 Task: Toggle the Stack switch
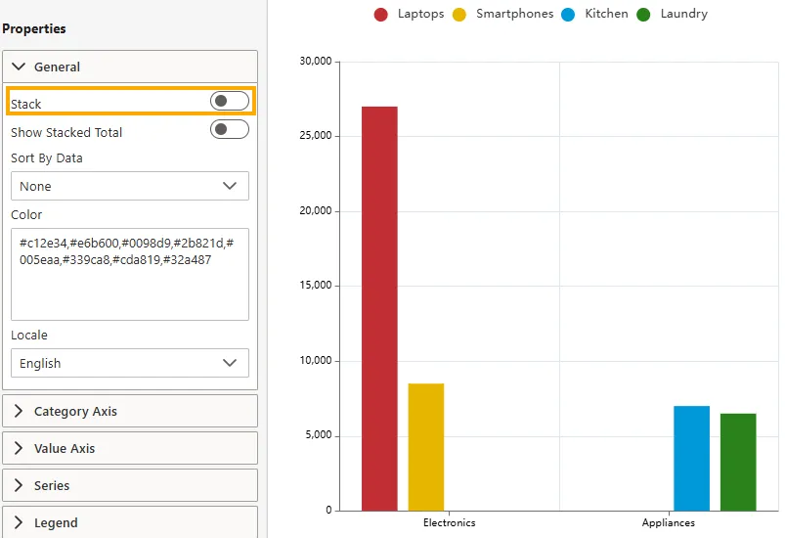(x=229, y=101)
